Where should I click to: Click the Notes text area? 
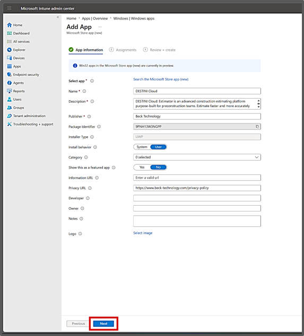(197, 221)
